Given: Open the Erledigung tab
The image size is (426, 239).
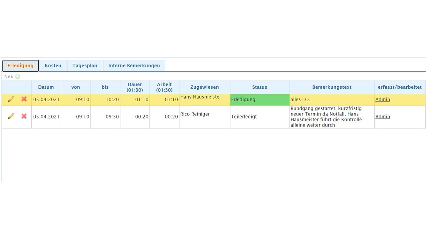Looking at the screenshot, I should click(21, 66).
